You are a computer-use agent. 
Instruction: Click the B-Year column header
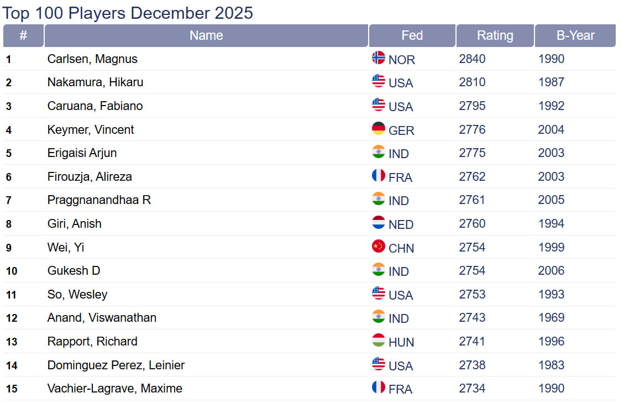[575, 35]
